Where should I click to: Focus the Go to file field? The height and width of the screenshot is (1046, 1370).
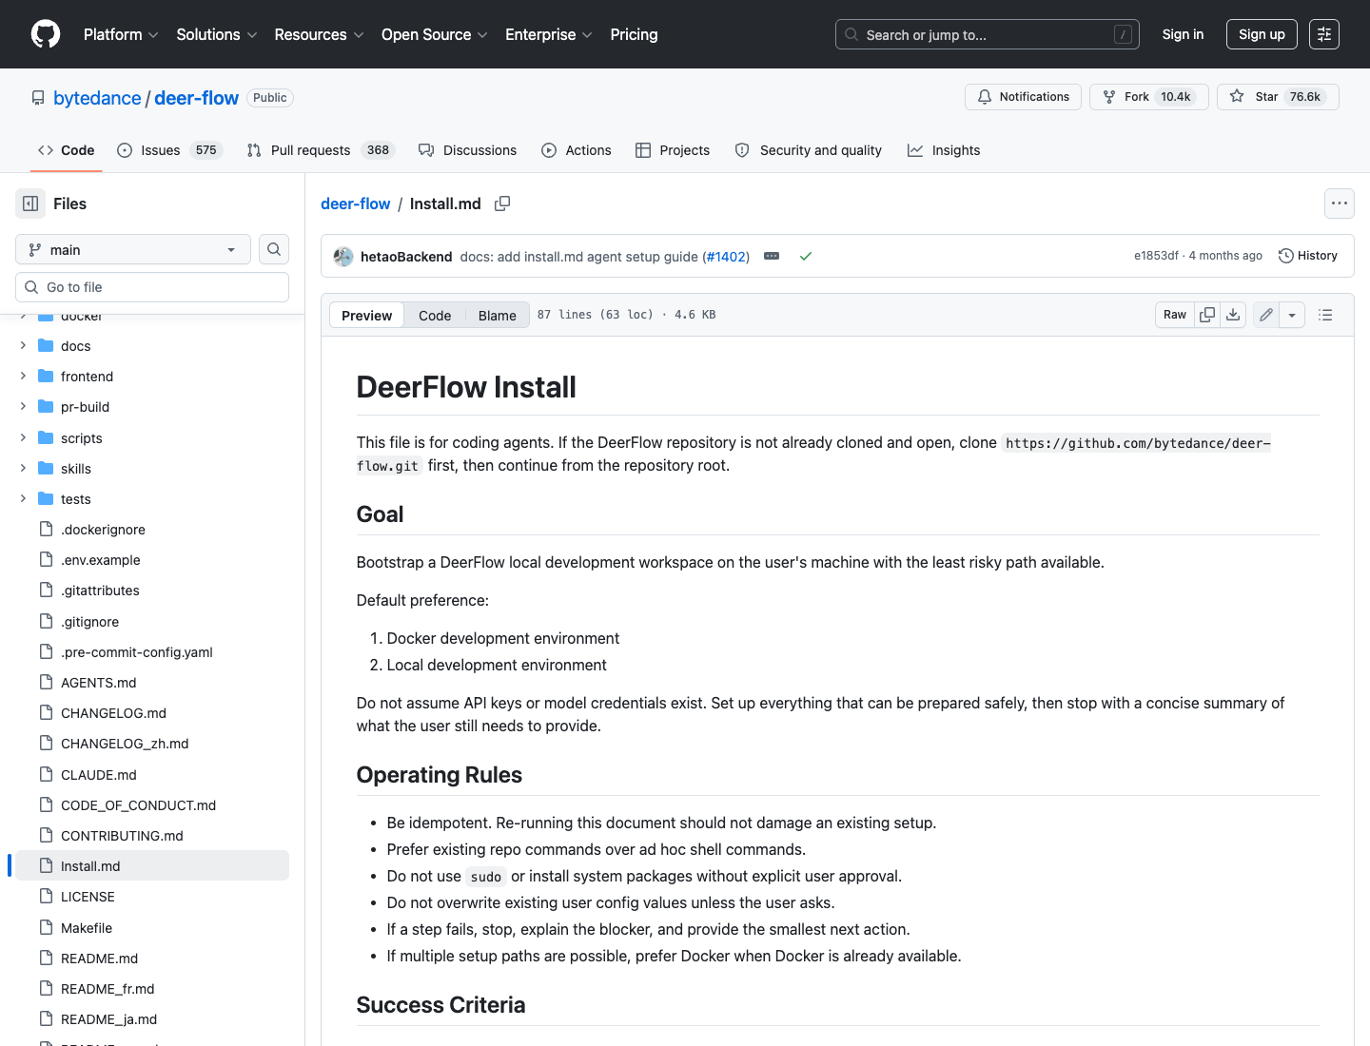152,287
